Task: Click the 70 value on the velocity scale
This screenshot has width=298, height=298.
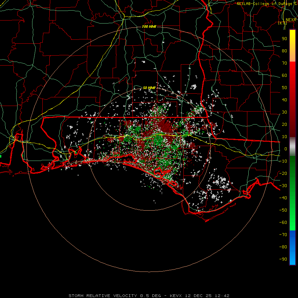Action: 284,63
